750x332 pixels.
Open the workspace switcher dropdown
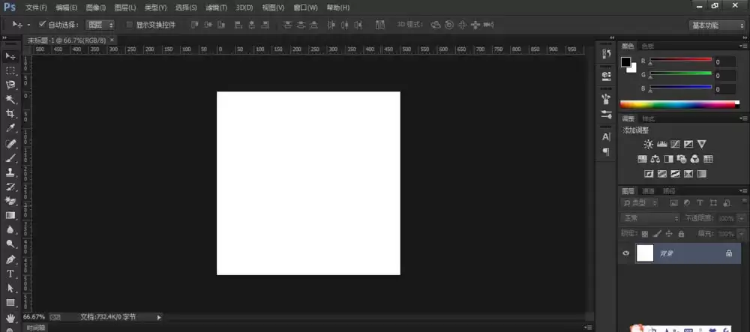pyautogui.click(x=716, y=25)
